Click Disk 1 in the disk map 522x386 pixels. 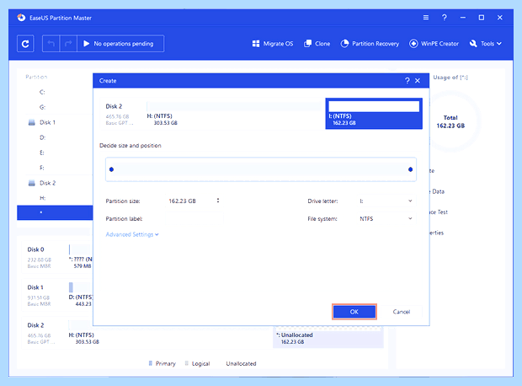coord(35,287)
